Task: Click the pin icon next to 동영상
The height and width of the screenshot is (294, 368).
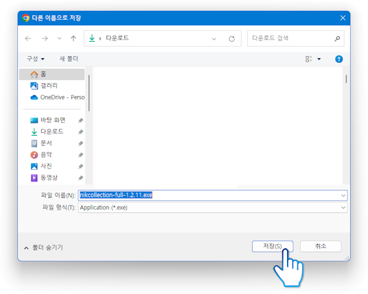Action: tap(80, 177)
